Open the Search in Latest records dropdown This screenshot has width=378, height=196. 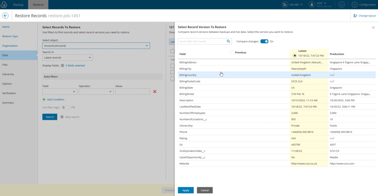68,58
